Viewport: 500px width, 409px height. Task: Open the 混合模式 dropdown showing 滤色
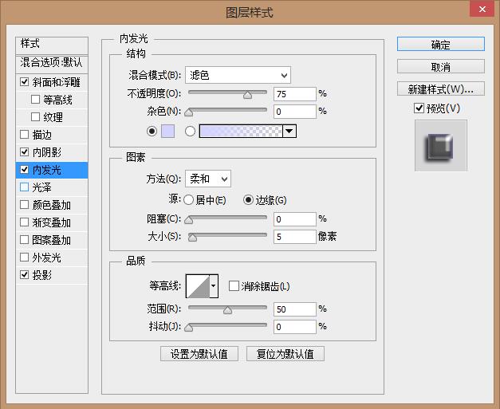click(238, 75)
